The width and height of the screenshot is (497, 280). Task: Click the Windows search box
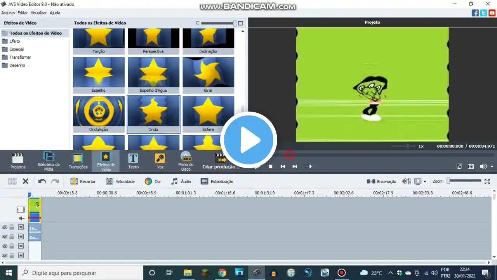click(80, 273)
